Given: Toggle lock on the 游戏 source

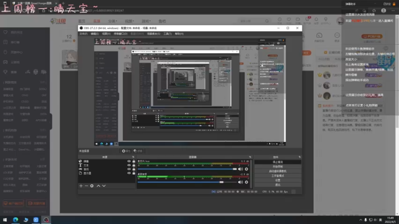Looking at the screenshot, I should pyautogui.click(x=134, y=169).
